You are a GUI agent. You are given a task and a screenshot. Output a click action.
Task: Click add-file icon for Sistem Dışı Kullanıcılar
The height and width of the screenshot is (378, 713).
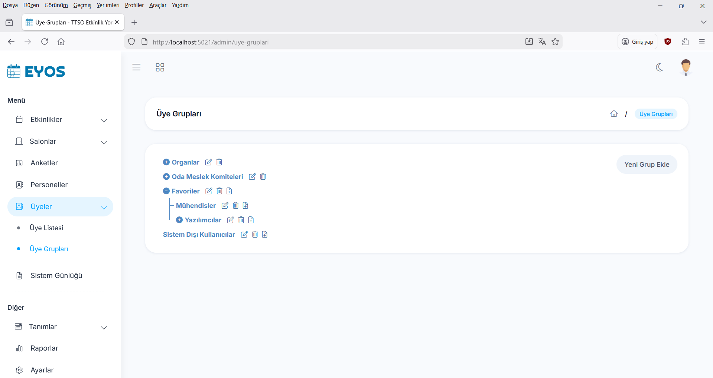pos(265,235)
